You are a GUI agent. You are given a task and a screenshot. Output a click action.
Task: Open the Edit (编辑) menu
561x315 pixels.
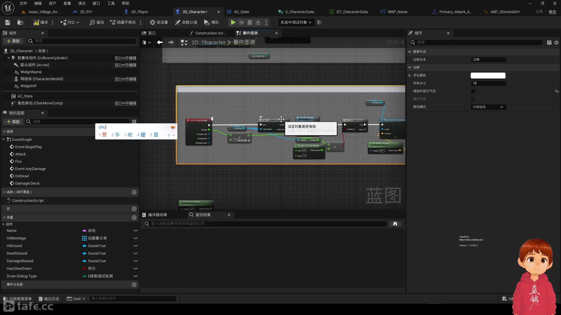(x=38, y=3)
